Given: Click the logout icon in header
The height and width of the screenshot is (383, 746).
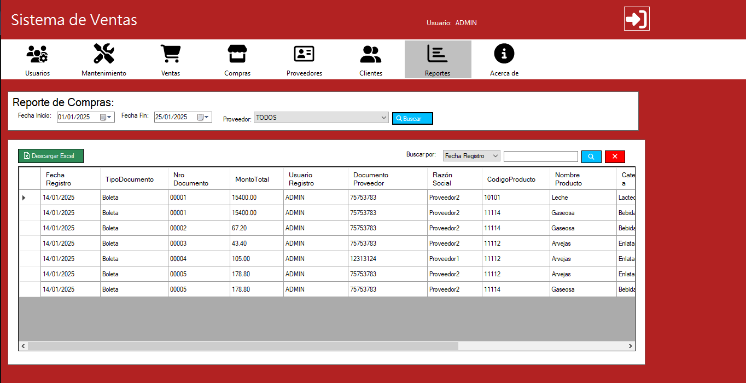Looking at the screenshot, I should click(x=637, y=19).
